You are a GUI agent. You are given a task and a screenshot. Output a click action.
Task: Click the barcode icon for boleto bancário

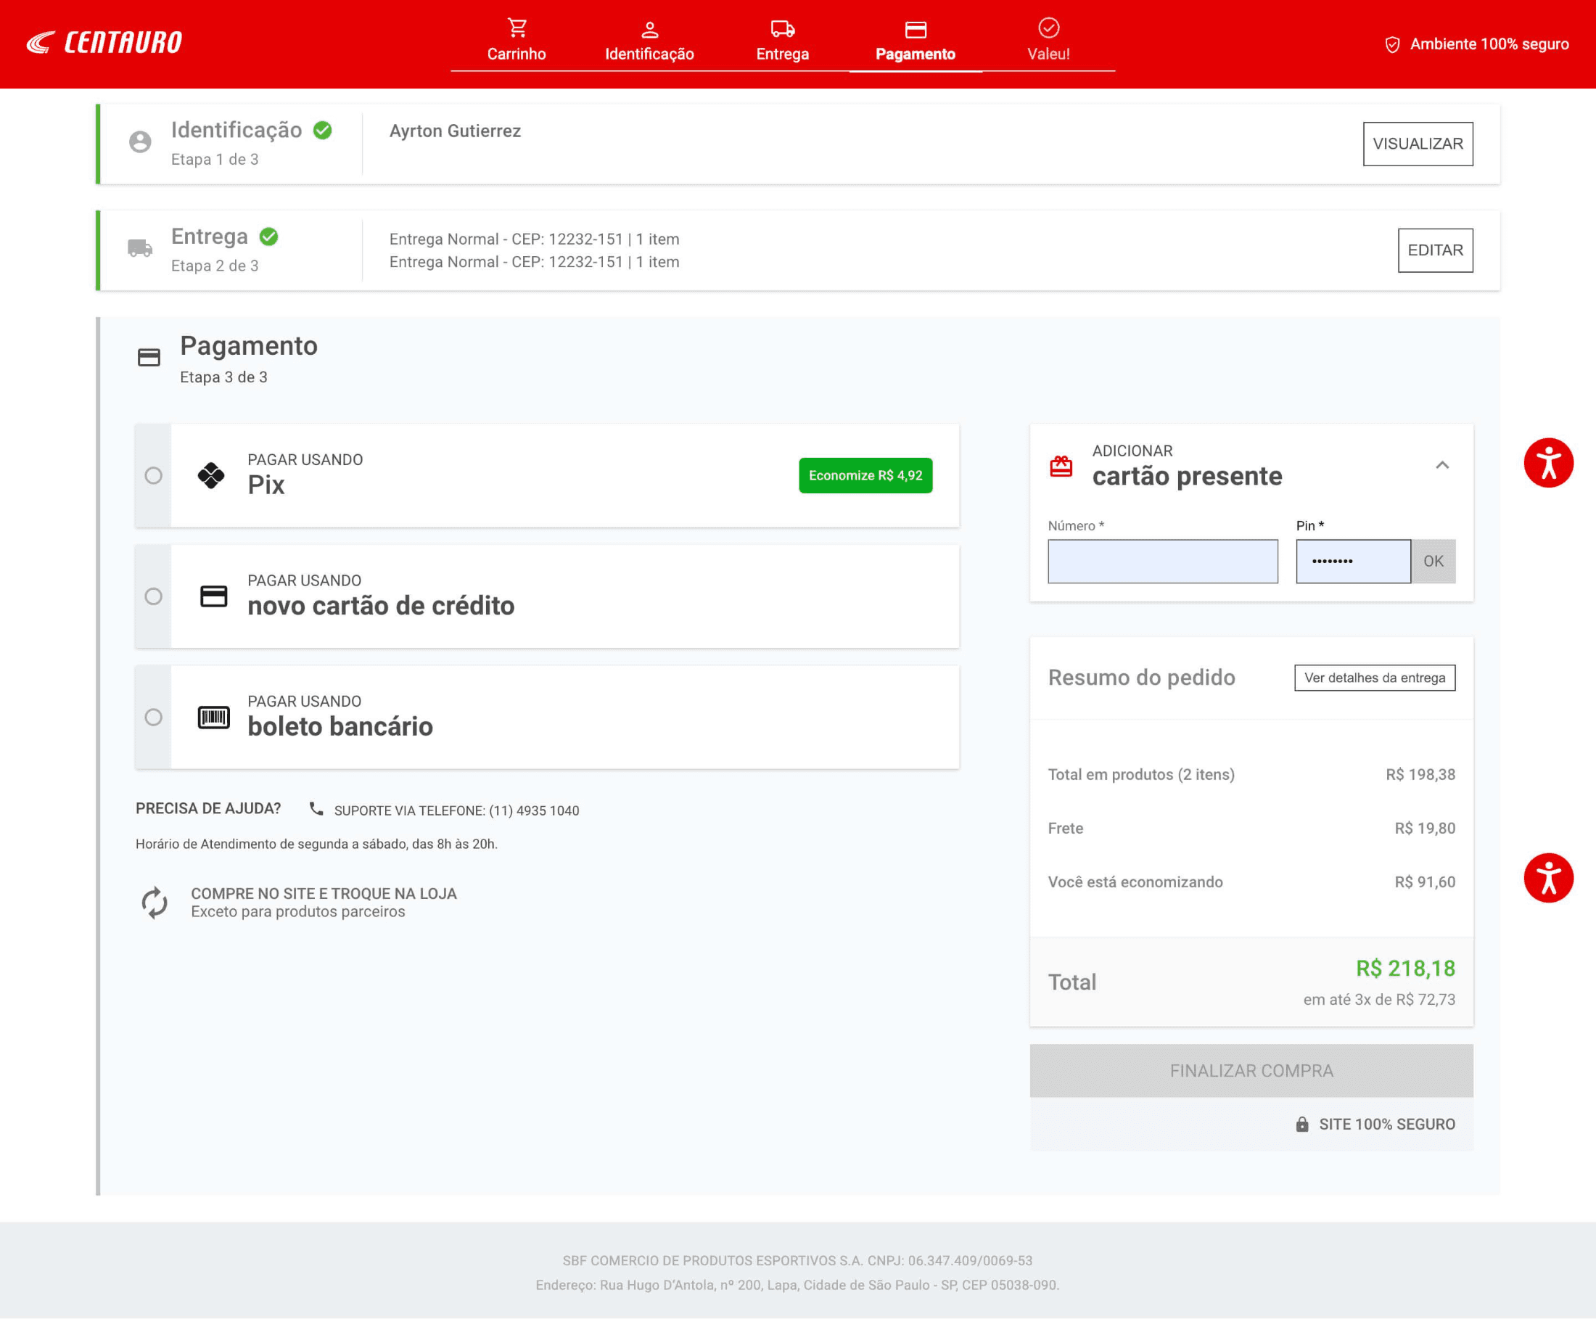pos(213,718)
